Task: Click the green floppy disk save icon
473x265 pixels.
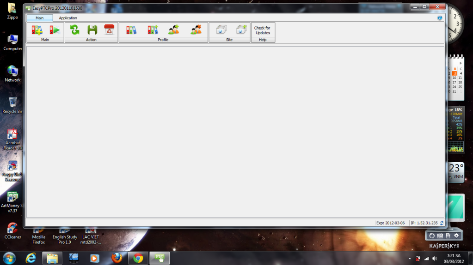Action: 92,30
